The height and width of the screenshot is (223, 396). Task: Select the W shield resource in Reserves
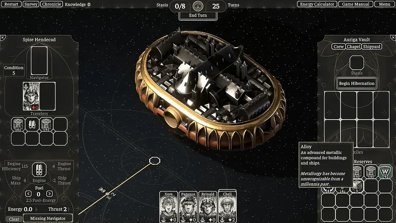(x=385, y=172)
